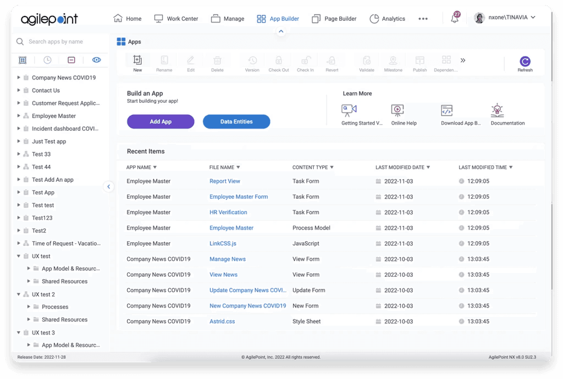Viewport: 563px width, 379px height.
Task: Open New Company News COVID19 link
Action: tap(248, 306)
